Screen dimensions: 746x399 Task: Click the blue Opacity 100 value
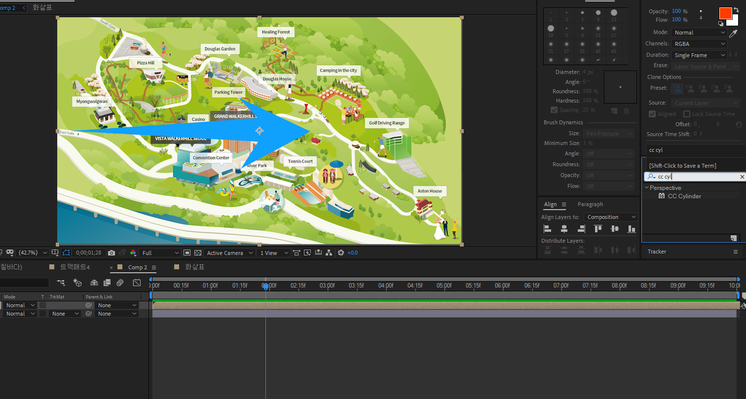click(x=676, y=11)
